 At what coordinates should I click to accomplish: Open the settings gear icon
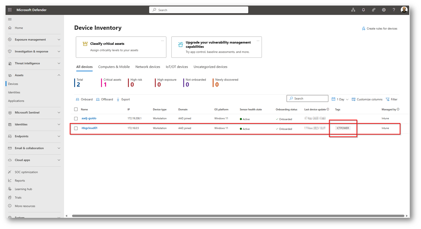[384, 10]
